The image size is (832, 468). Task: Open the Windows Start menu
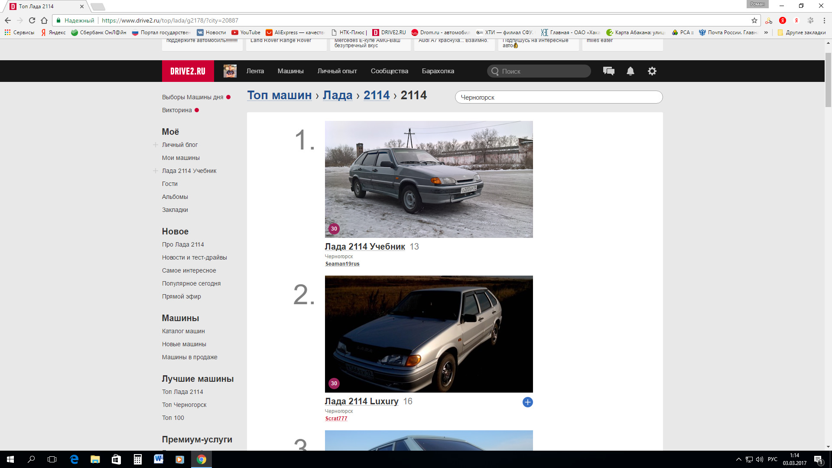coord(10,459)
